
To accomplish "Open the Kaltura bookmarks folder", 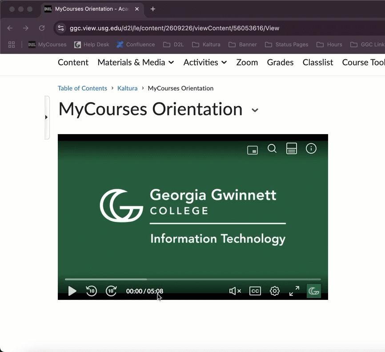I will (206, 45).
